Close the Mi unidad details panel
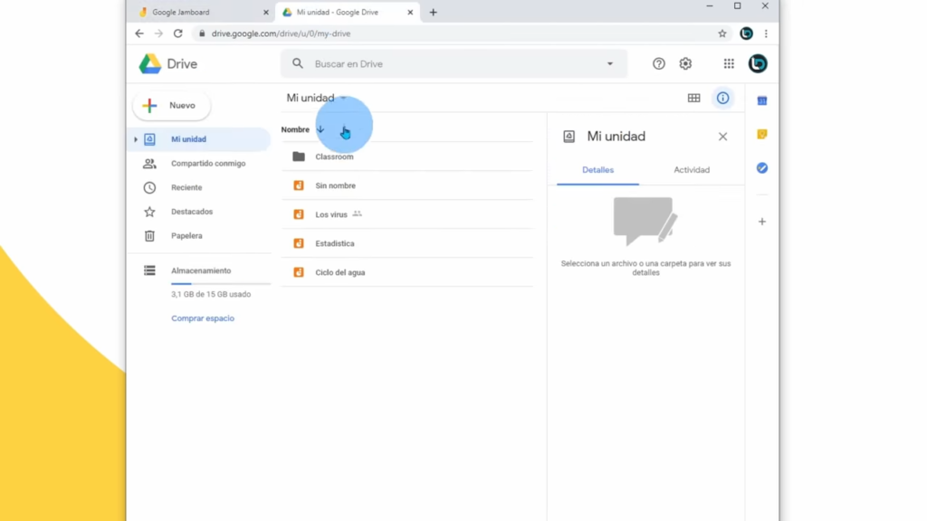The width and height of the screenshot is (927, 521). 723,137
